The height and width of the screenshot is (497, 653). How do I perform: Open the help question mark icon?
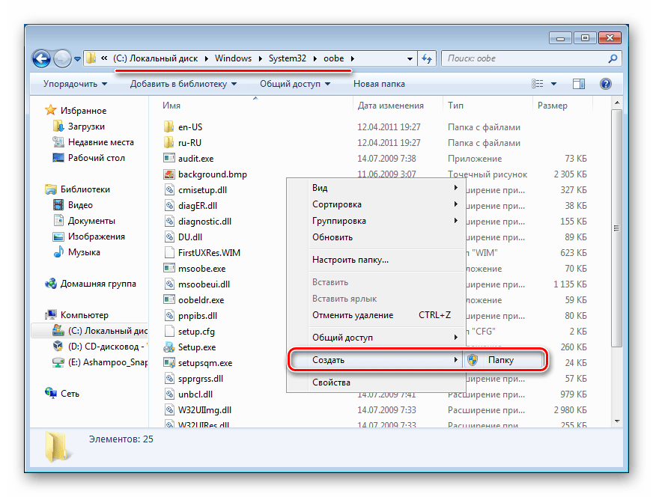[606, 84]
